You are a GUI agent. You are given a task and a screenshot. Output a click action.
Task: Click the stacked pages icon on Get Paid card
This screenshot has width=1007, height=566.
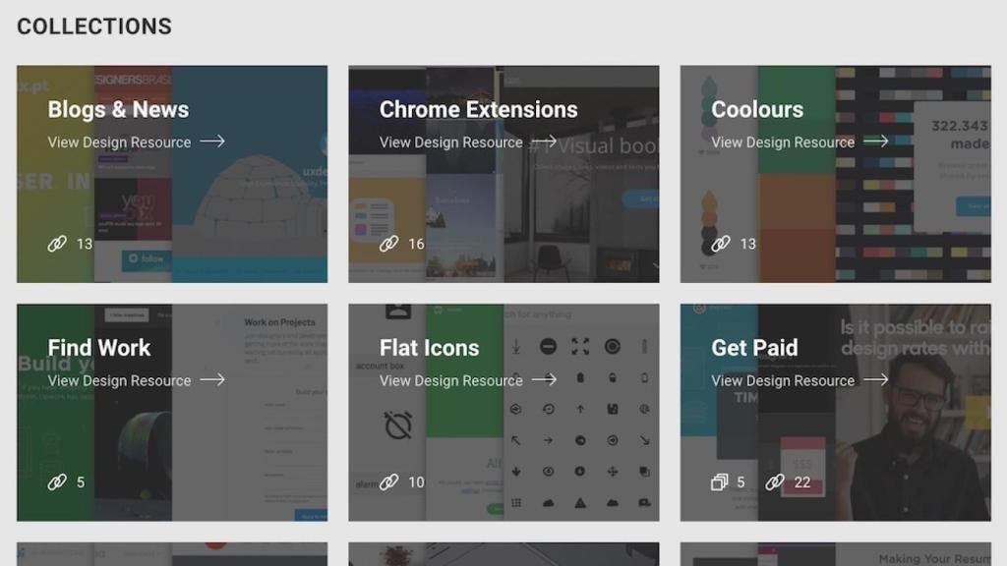coord(720,482)
